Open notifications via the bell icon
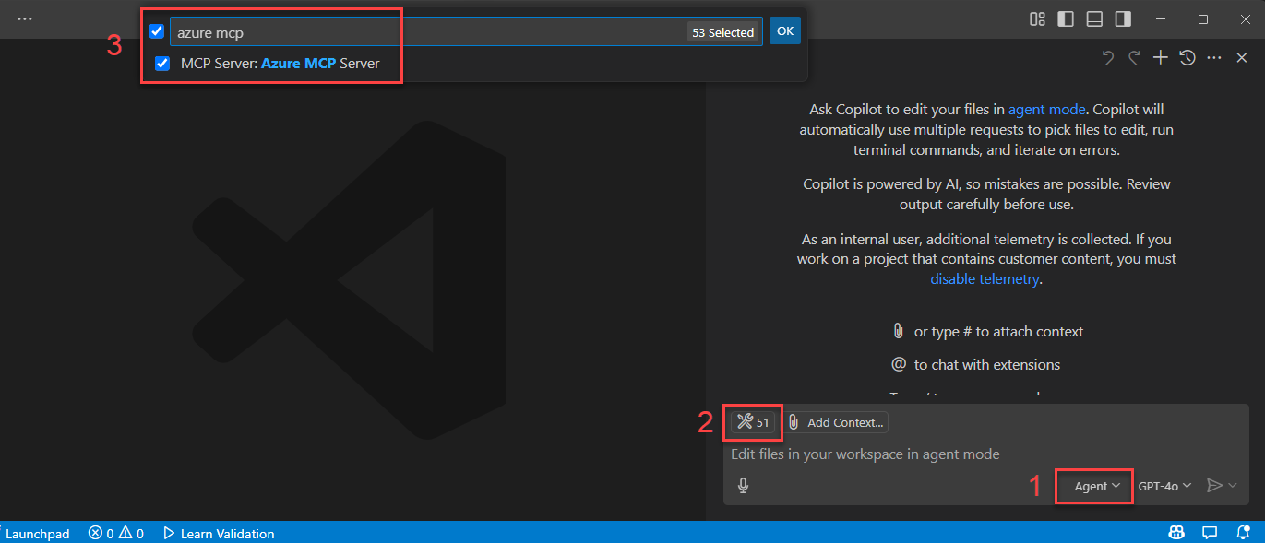 click(1243, 533)
